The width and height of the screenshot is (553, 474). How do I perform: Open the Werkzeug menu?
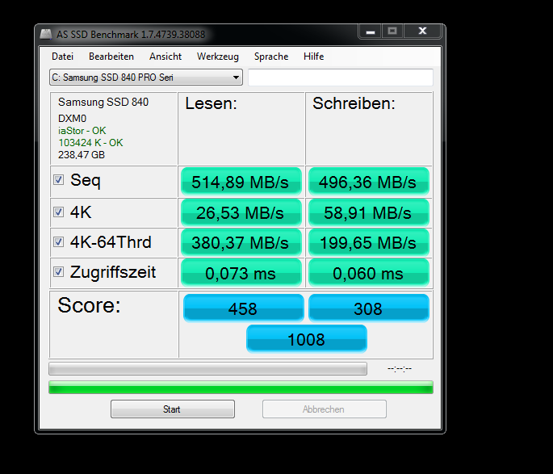(x=218, y=57)
